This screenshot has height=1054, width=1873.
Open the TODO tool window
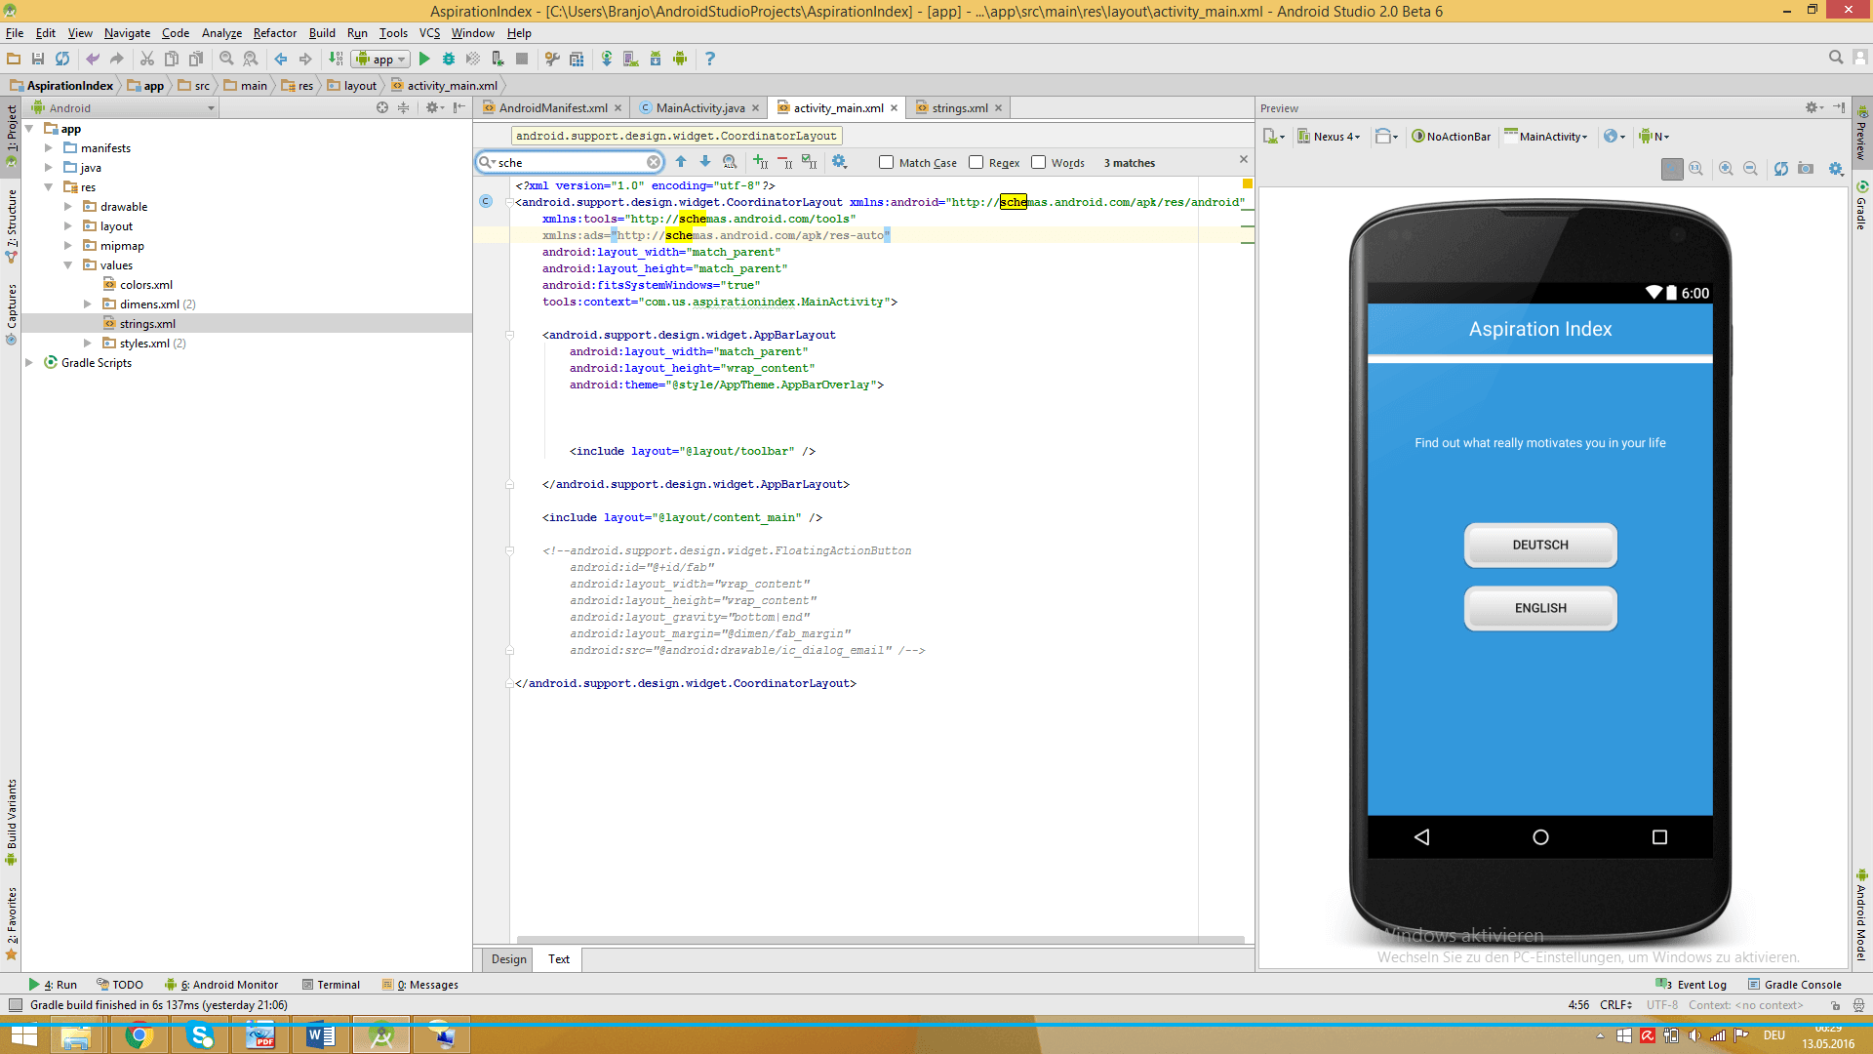120,985
